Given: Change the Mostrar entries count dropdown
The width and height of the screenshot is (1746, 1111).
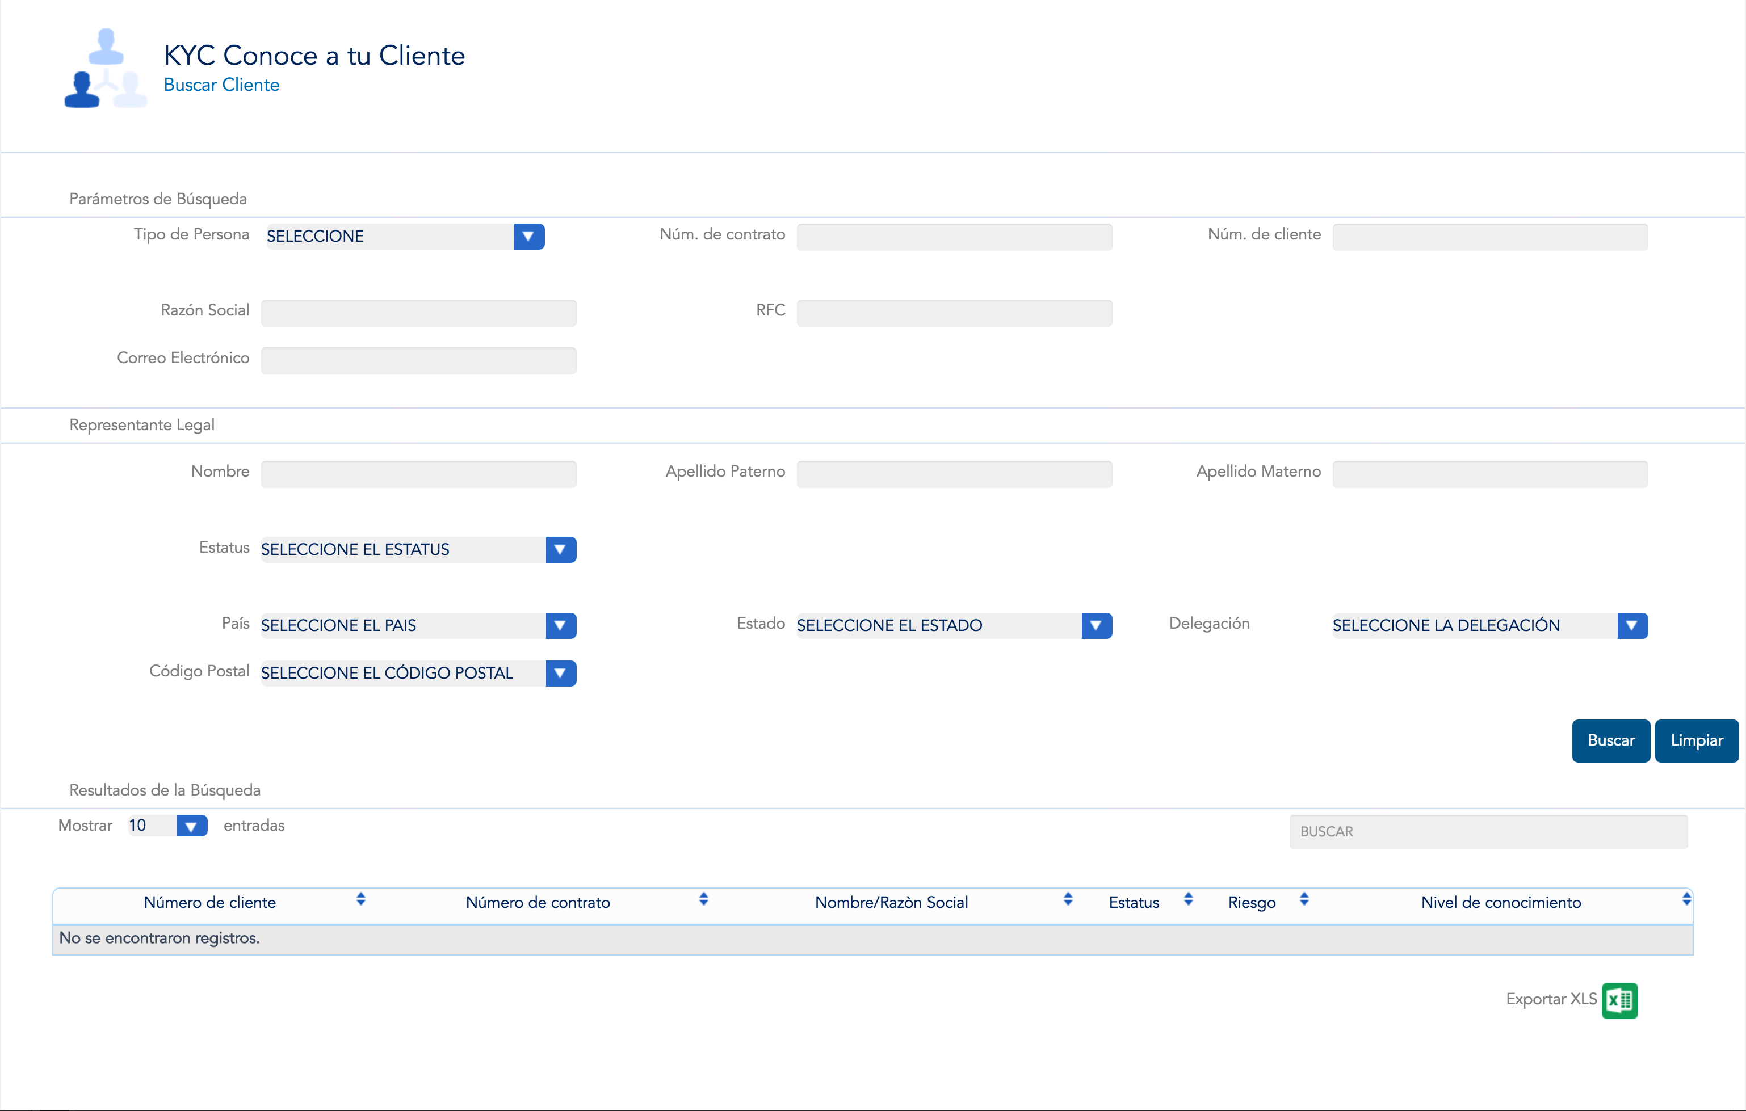Looking at the screenshot, I should click(167, 826).
